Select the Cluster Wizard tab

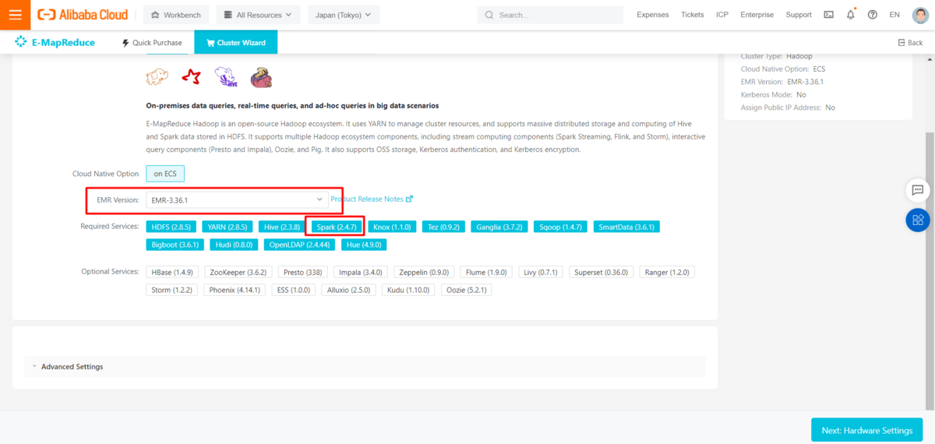coord(235,43)
